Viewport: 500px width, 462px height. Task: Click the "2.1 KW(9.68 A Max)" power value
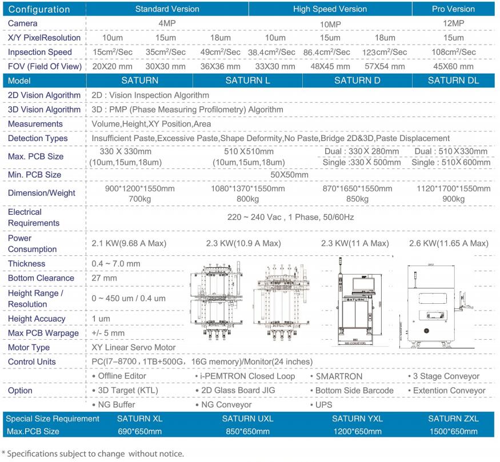coord(129,243)
